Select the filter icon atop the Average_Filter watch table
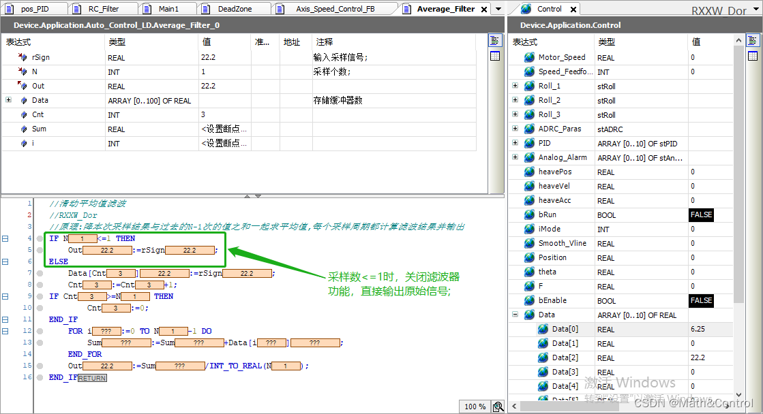Viewport: 763px width, 414px height. 495,39
